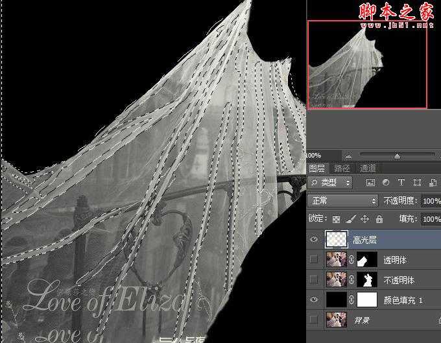Viewport: 441px width, 343px height.
Task: Hide the 颜色填充 1 layer eye
Action: click(314, 300)
